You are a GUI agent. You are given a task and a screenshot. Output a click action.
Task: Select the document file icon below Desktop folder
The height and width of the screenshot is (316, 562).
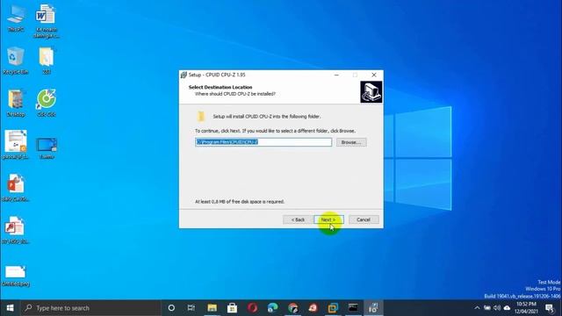16,145
